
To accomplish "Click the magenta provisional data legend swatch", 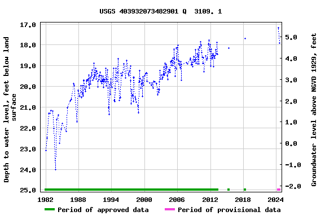I will 170,209.
